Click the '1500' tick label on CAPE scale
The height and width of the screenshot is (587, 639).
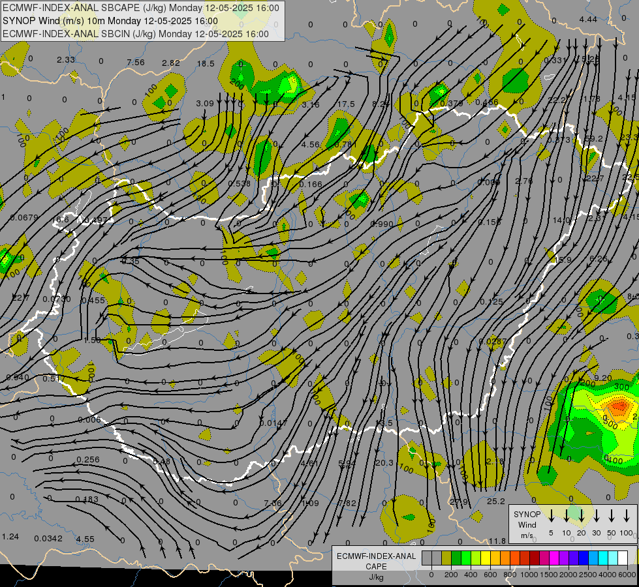point(548,575)
